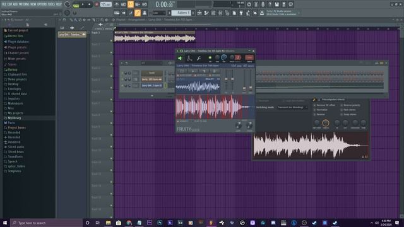
Task: Open the Mixer icon
Action: coord(220,13)
